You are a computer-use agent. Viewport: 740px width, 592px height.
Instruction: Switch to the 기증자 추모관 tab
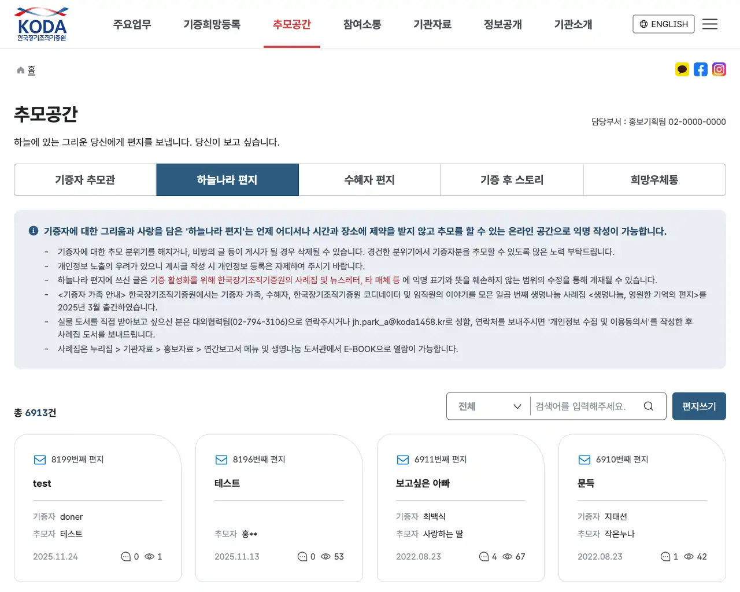tap(84, 180)
